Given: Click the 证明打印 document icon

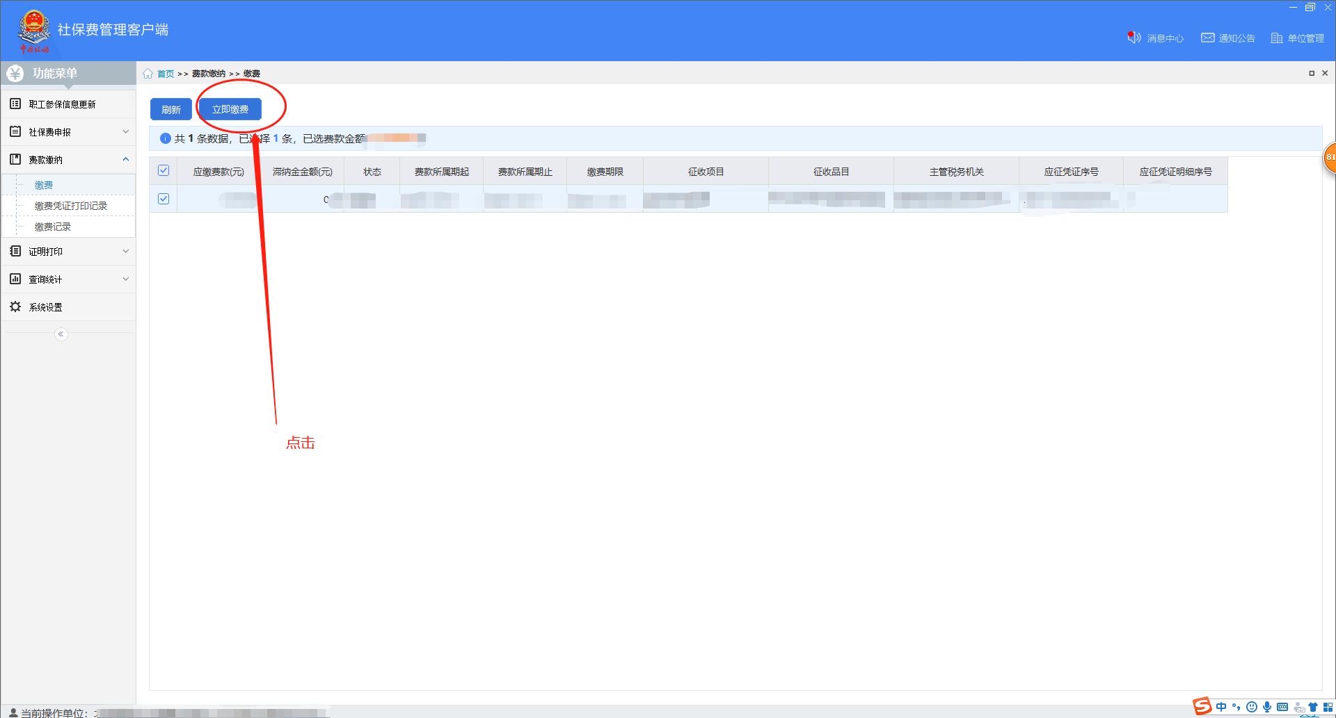Looking at the screenshot, I should click(15, 251).
